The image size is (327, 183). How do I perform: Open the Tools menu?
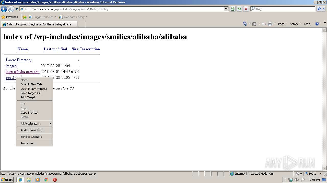308,24
